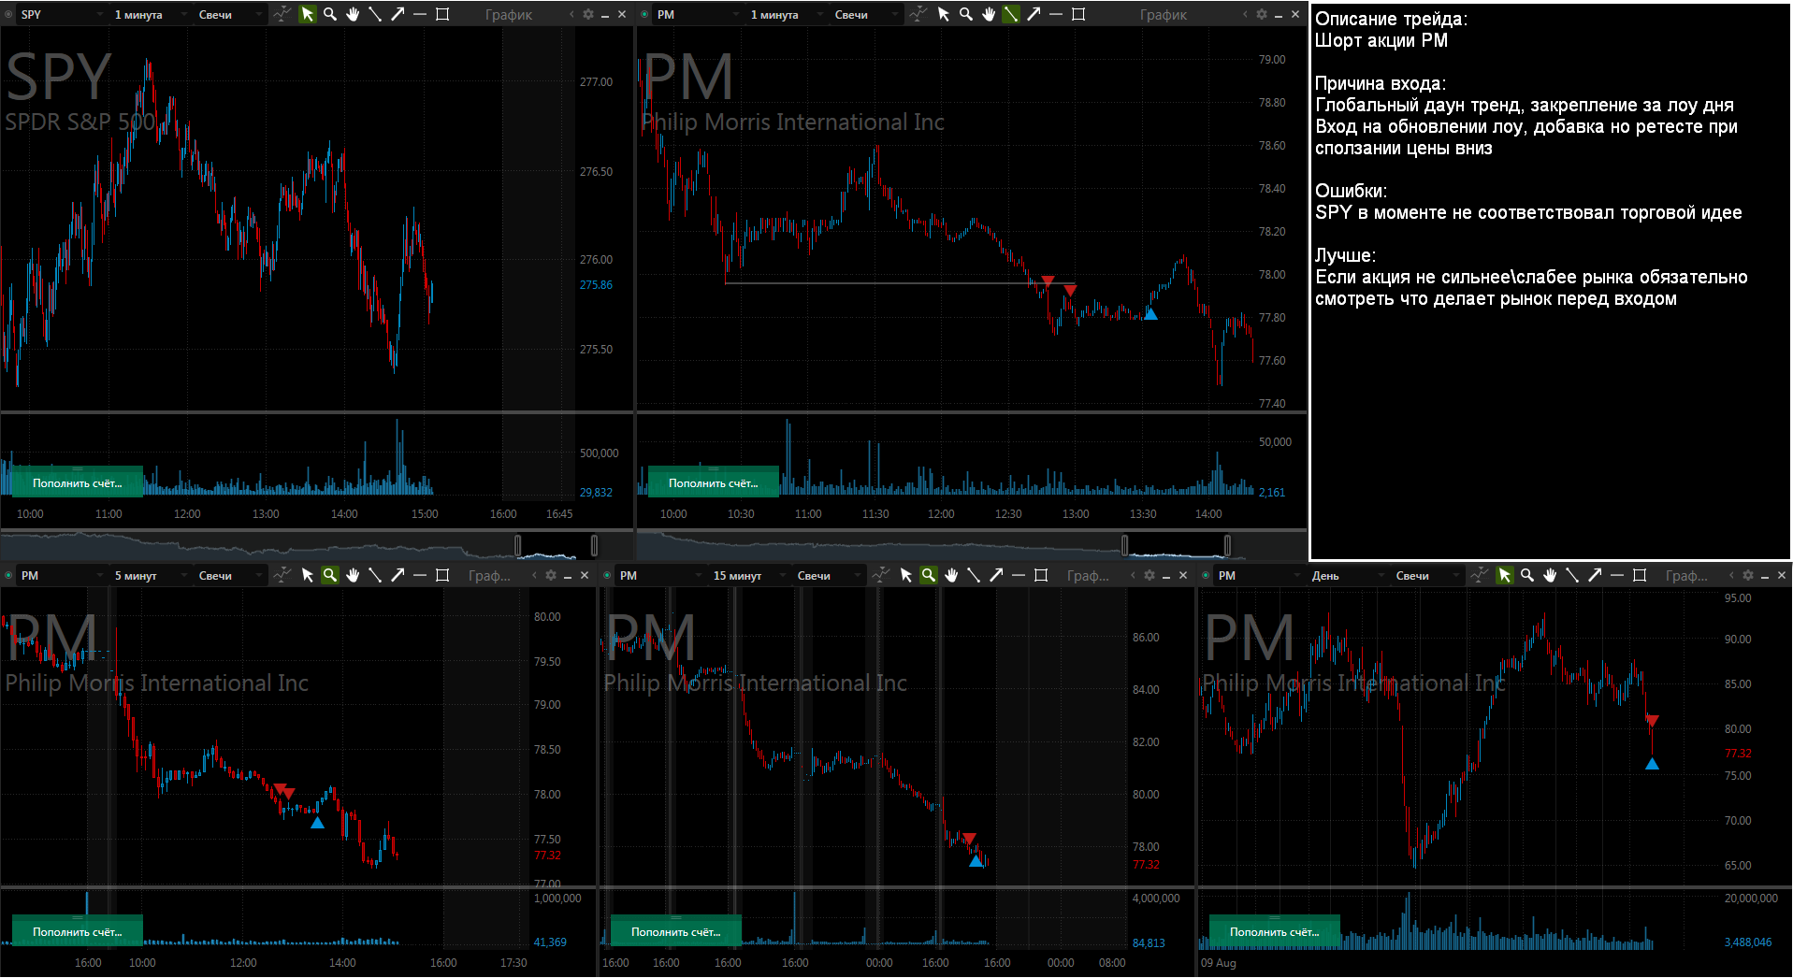
Task: Select the hand pan tool in SPY chart
Action: coord(353,14)
